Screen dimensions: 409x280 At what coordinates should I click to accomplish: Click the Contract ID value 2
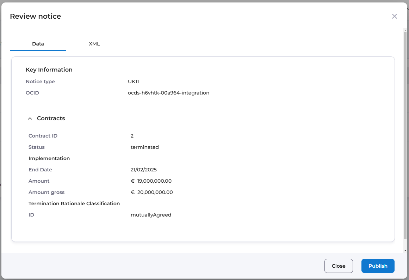pos(132,136)
